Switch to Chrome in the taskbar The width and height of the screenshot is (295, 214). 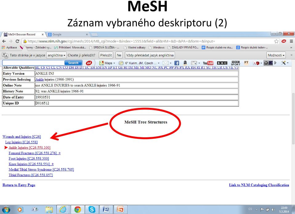click(78, 209)
